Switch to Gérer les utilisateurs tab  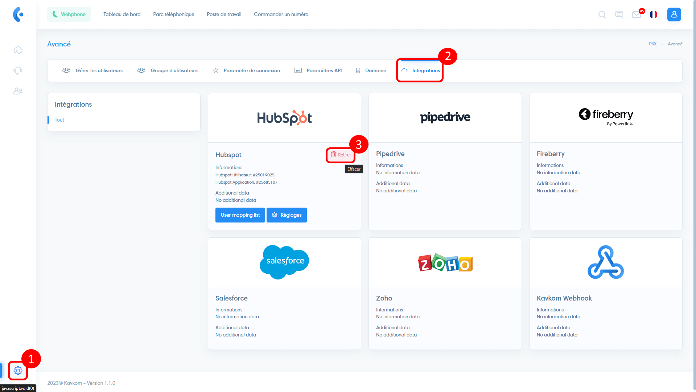92,70
